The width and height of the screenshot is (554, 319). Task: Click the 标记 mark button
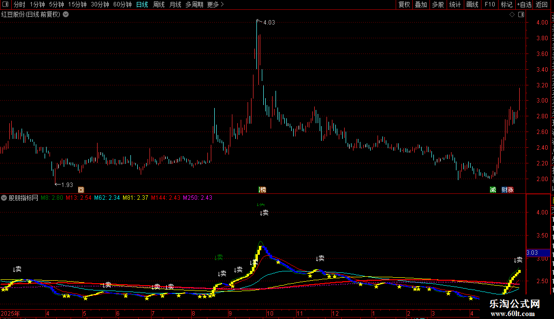click(506, 4)
